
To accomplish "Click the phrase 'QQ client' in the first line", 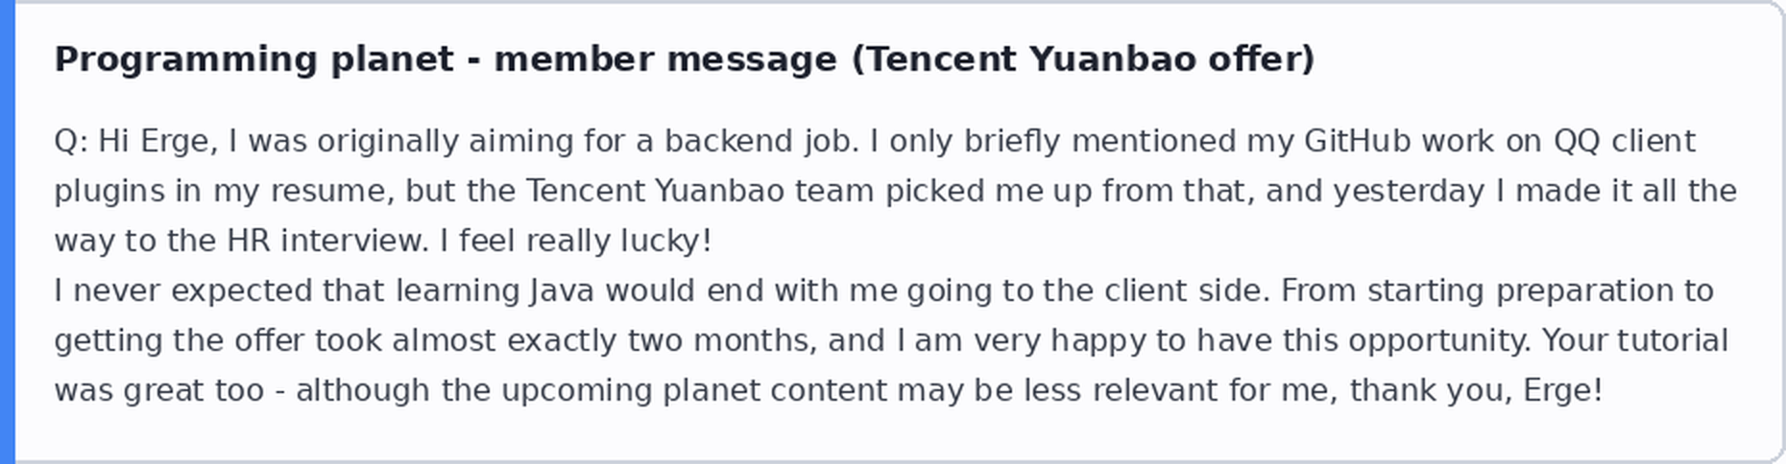I will tap(1625, 142).
